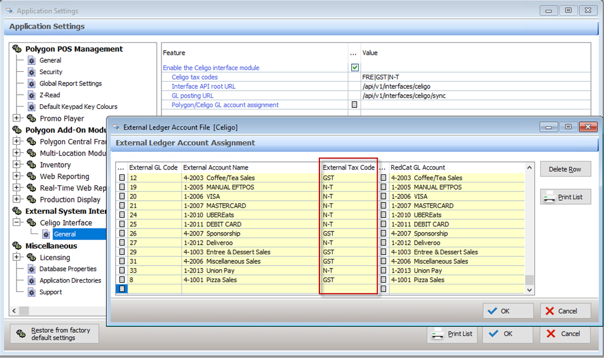Click row selector icon for Union Pay row
Image resolution: width=604 pixels, height=358 pixels.
122,270
